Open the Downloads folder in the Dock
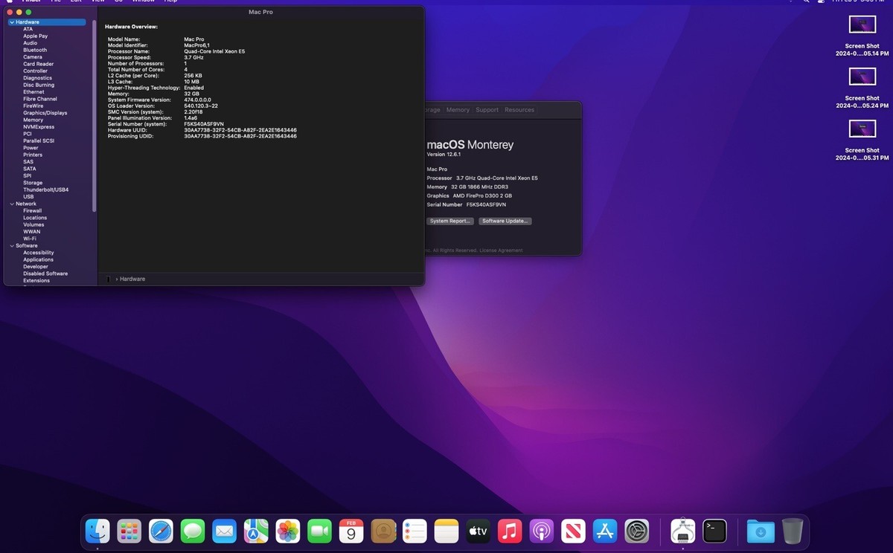Viewport: 893px width, 553px height. (x=761, y=531)
